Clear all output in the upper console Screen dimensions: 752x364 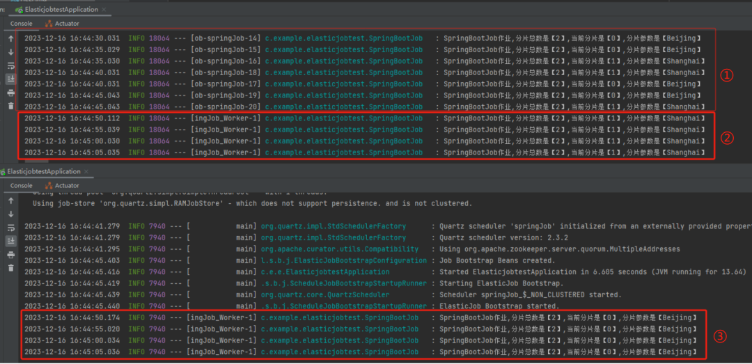point(10,106)
